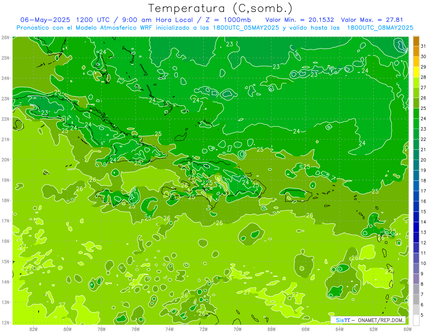
Task: Click the legend value '10'
Action: pos(423,263)
